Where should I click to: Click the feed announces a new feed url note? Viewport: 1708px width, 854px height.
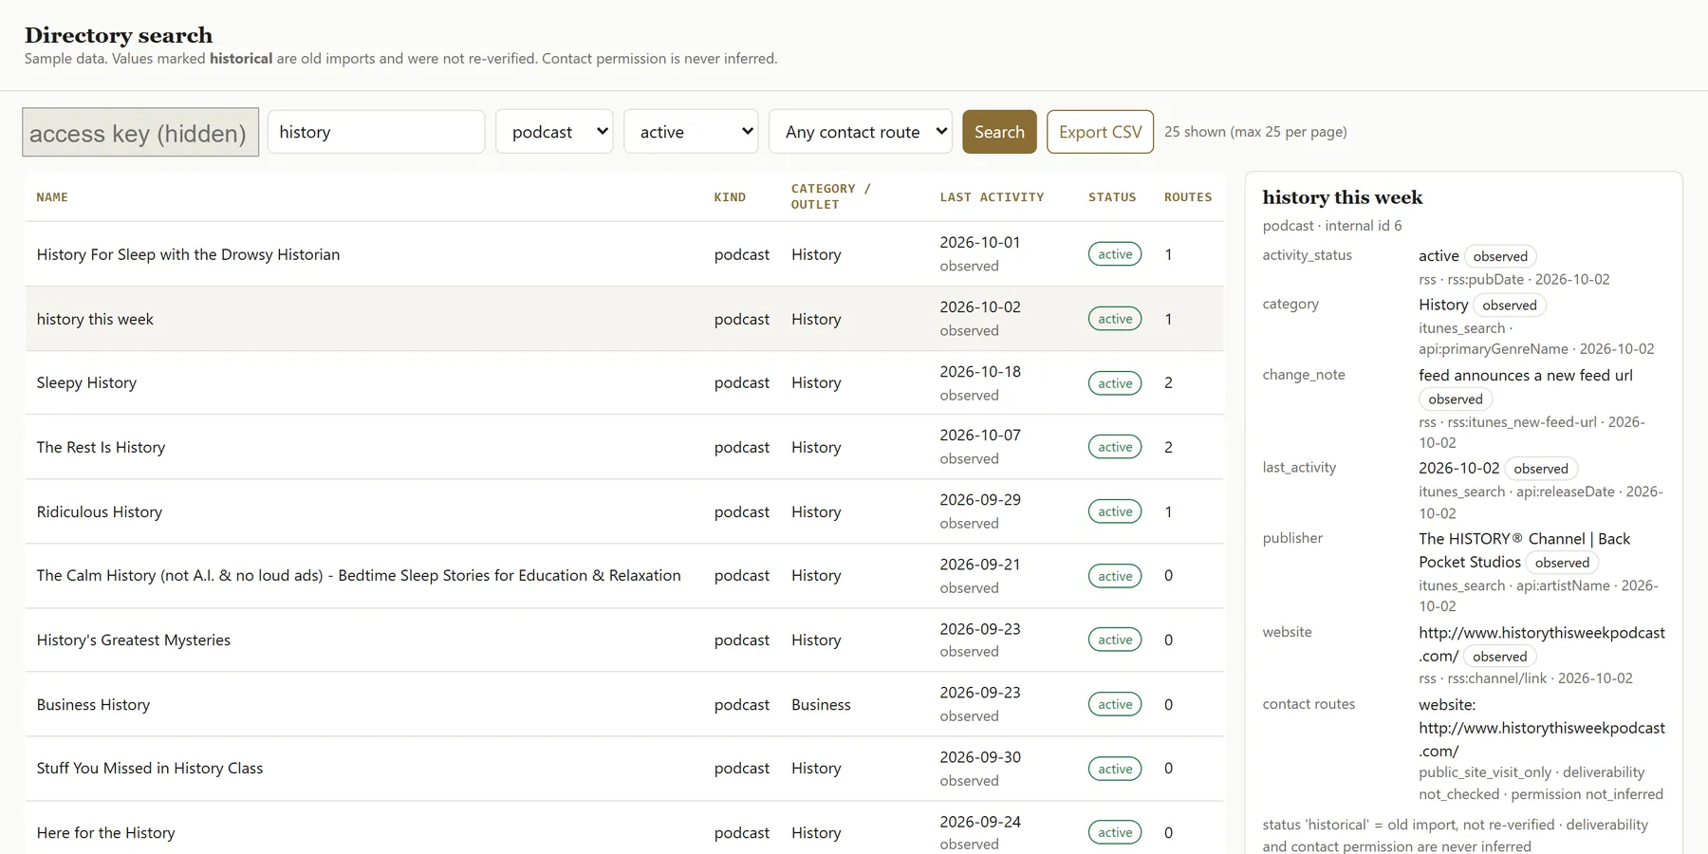(1525, 376)
